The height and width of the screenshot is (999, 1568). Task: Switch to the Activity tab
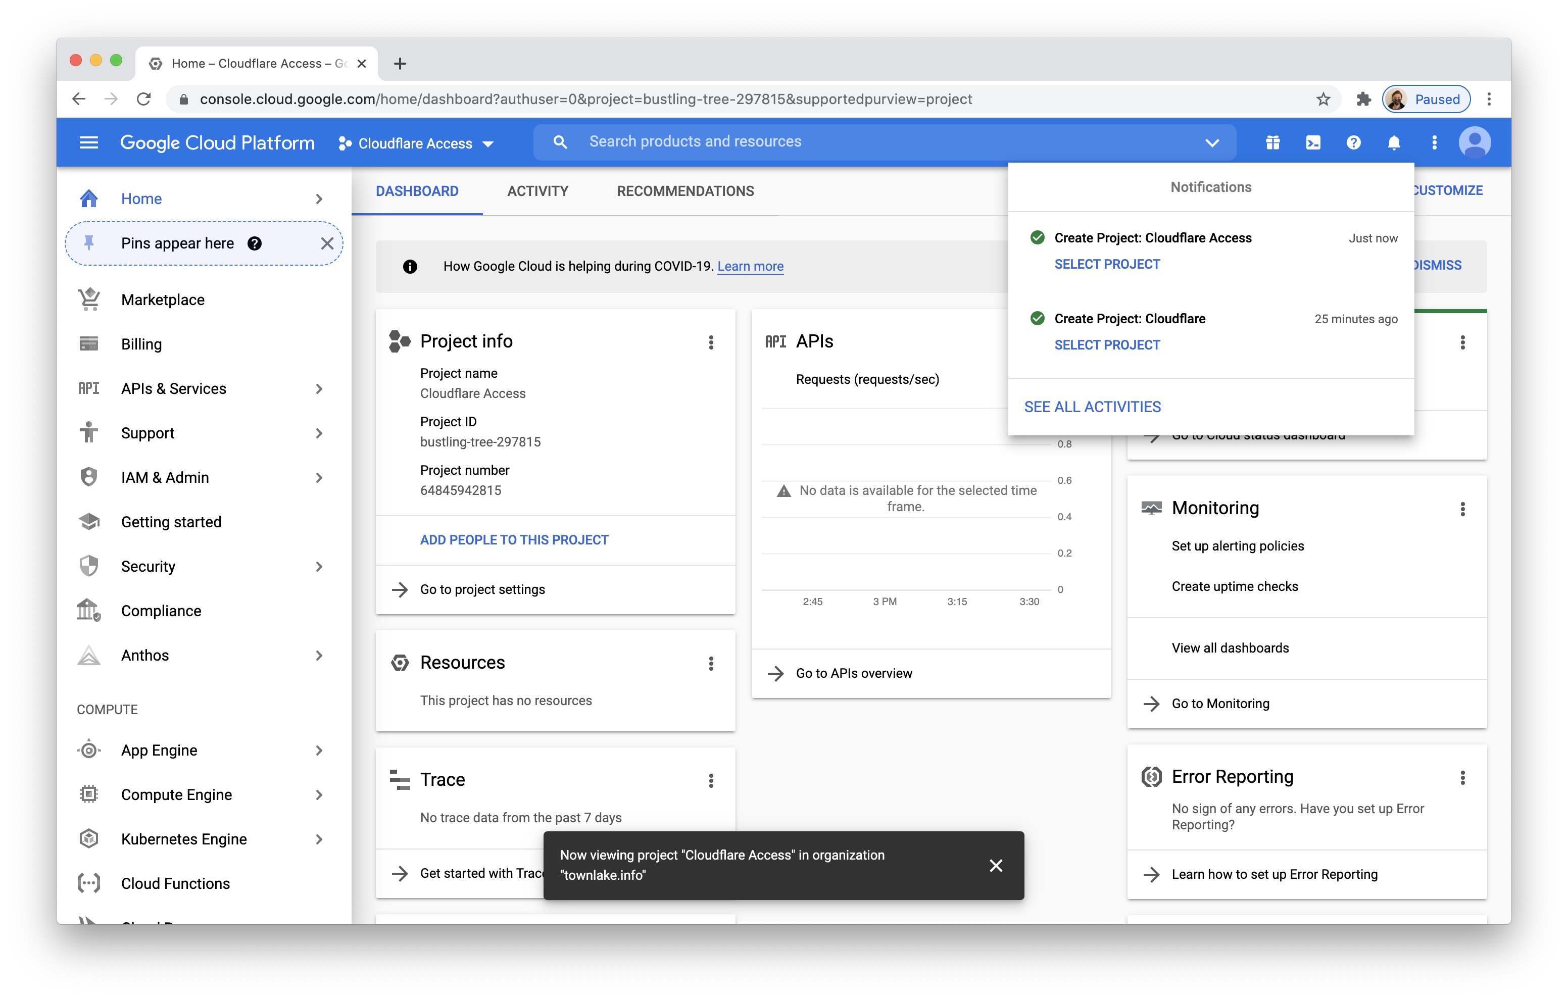click(x=537, y=191)
